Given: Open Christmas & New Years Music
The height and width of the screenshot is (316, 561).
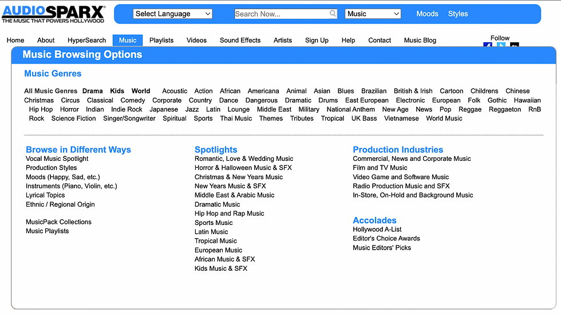Looking at the screenshot, I should click(239, 177).
